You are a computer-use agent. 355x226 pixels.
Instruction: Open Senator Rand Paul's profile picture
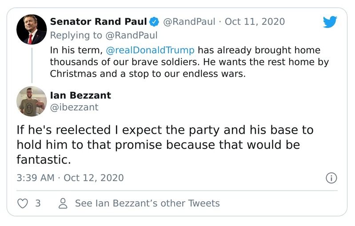pos(32,29)
